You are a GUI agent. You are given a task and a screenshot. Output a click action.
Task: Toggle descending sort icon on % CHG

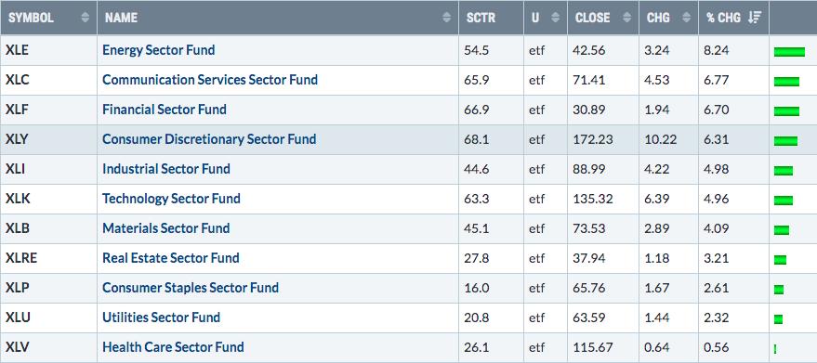click(754, 18)
